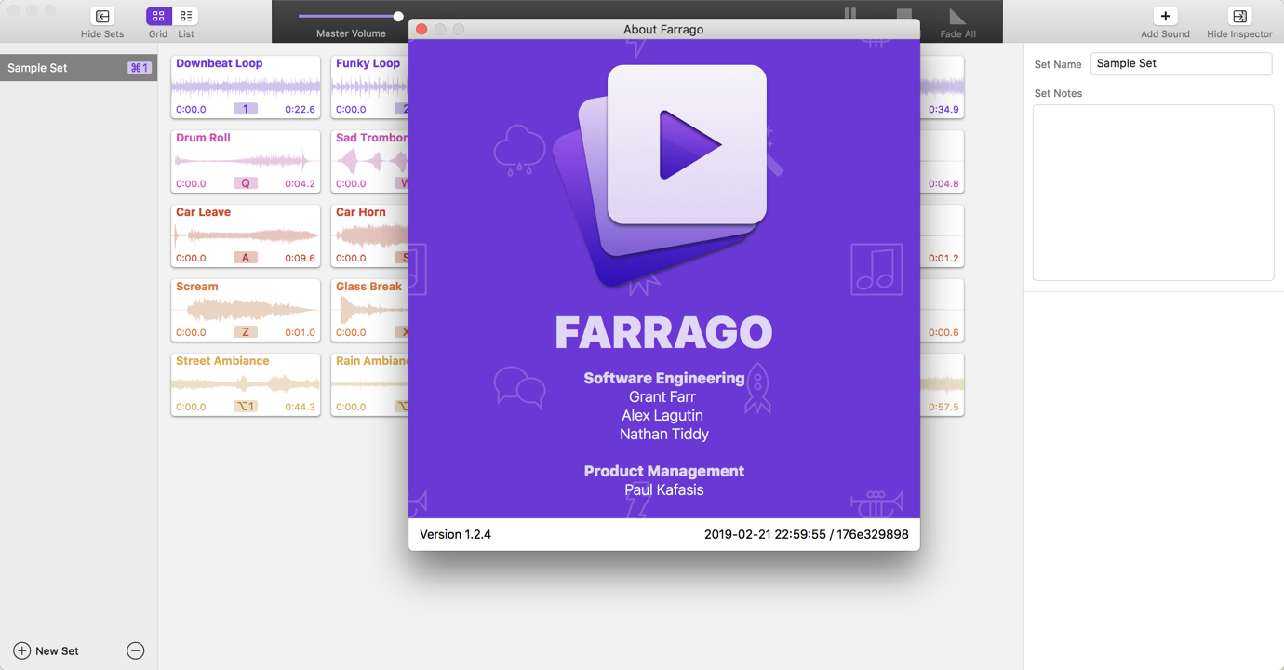Click the 0:09.6 duration on Car Leave

[x=300, y=258]
